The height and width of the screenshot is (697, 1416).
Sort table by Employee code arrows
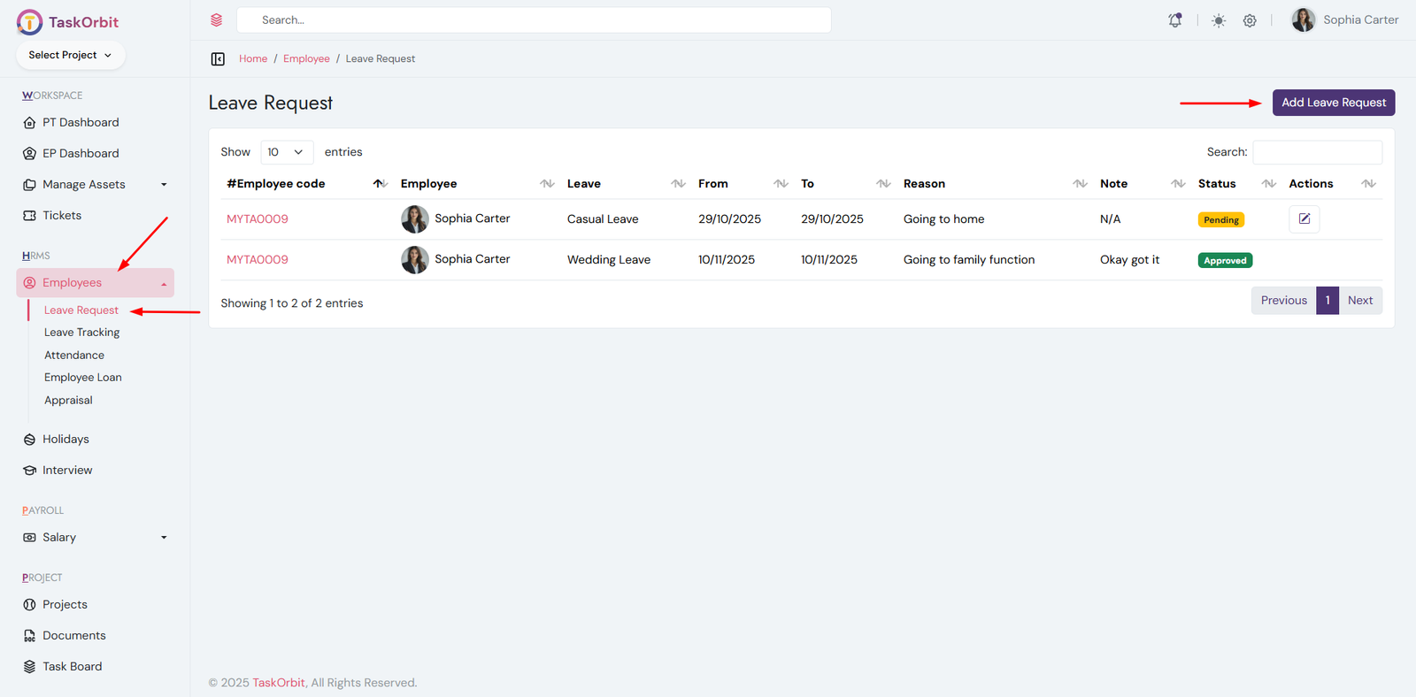pos(380,183)
